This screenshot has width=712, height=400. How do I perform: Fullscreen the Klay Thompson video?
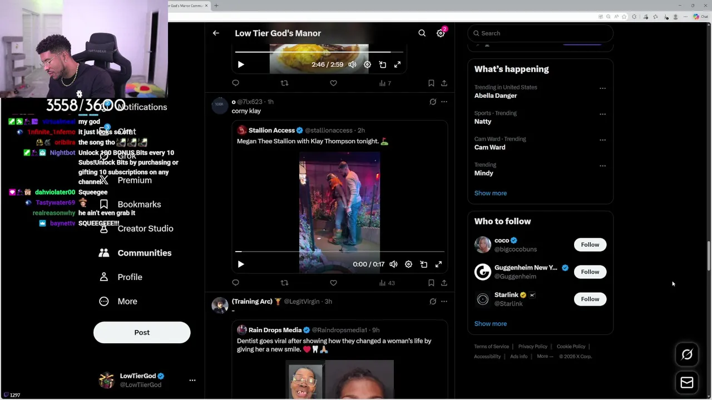[438, 264]
